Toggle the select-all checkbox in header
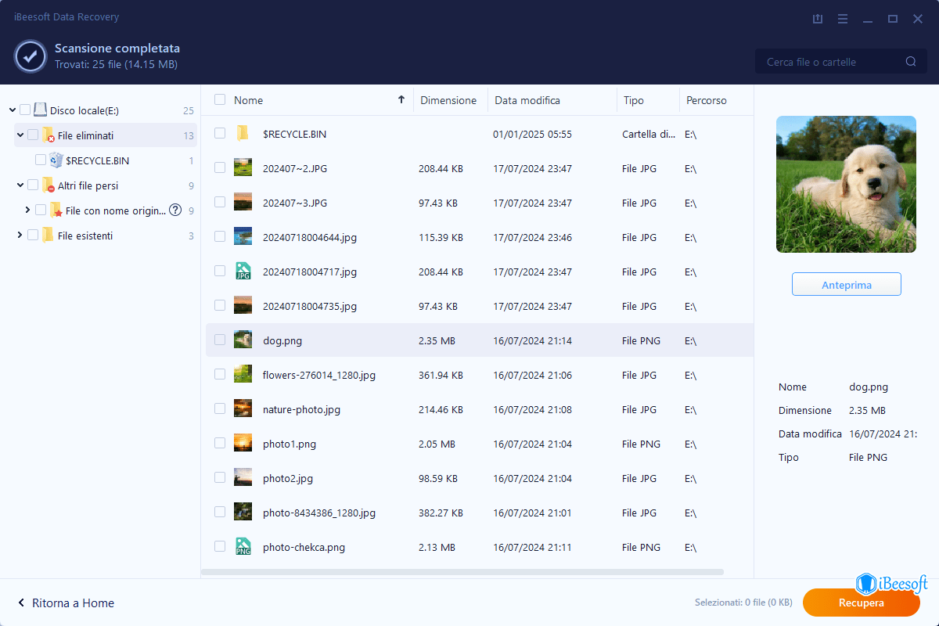The image size is (939, 626). pos(220,100)
